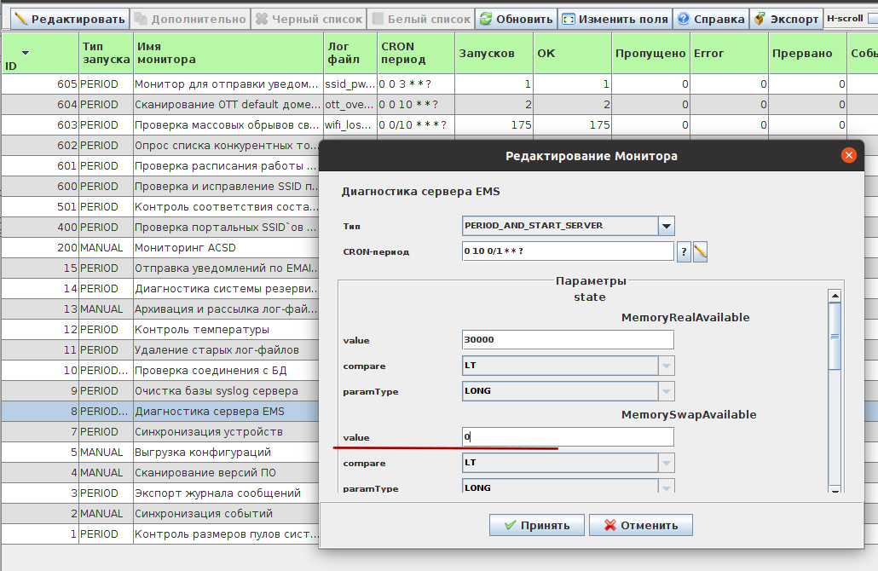Click the CRON-период text field
This screenshot has height=571, width=878.
[568, 251]
